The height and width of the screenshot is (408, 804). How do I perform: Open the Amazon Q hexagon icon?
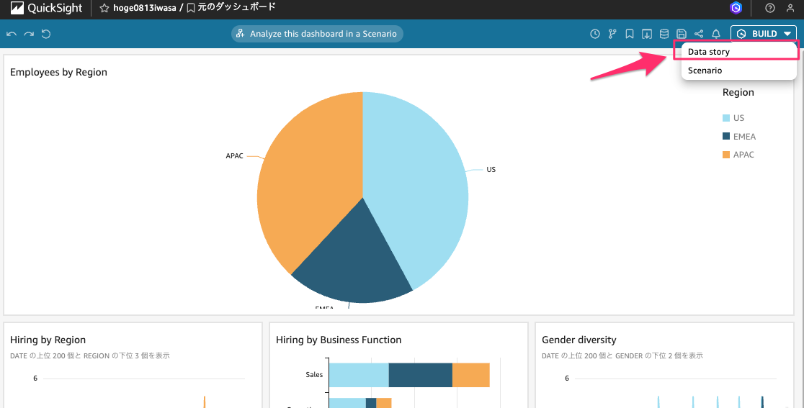(x=736, y=8)
